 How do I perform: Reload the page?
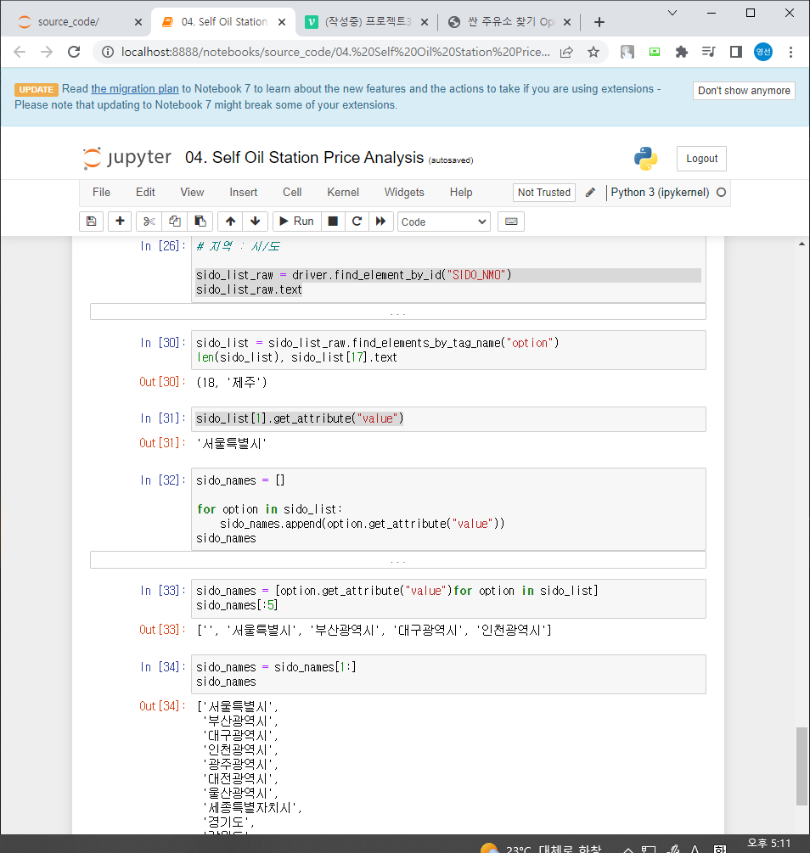pyautogui.click(x=74, y=52)
